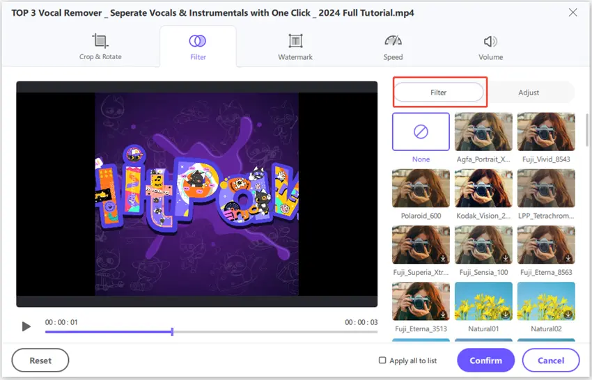
Task: Select the Fuji_Eterna_3513 filter thumbnail
Action: (x=421, y=301)
